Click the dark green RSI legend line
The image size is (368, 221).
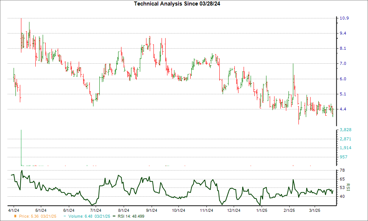(114, 216)
